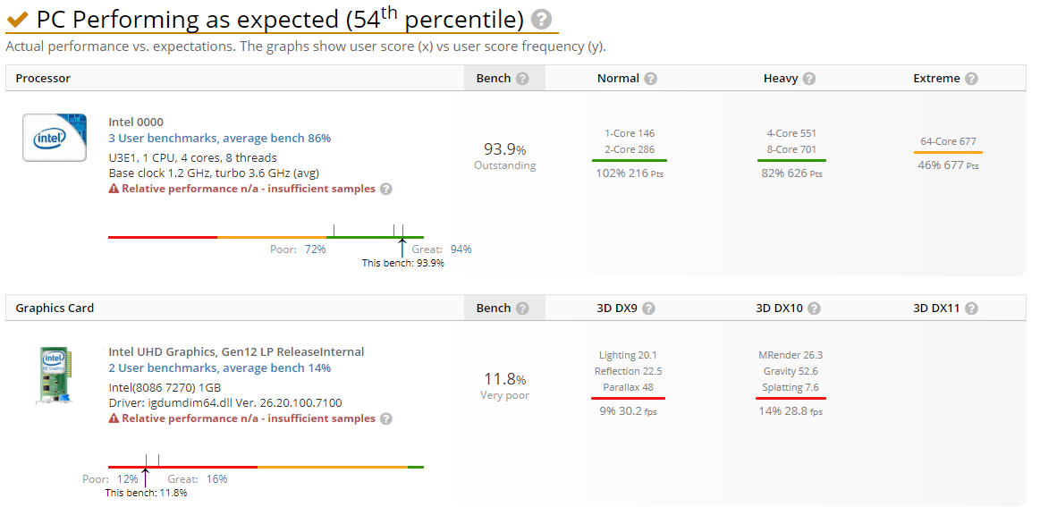Image resolution: width=1040 pixels, height=507 pixels.
Task: Click the processor performance distribution bar
Action: coord(266,237)
